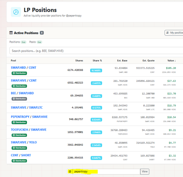Click the Positions live status badge
The width and height of the screenshot is (183, 177).
click(x=24, y=42)
